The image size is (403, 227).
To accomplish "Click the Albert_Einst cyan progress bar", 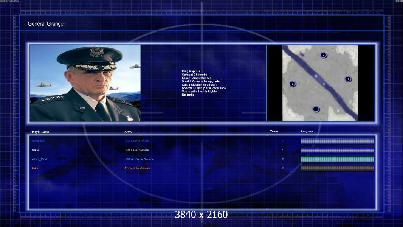I will point(338,159).
